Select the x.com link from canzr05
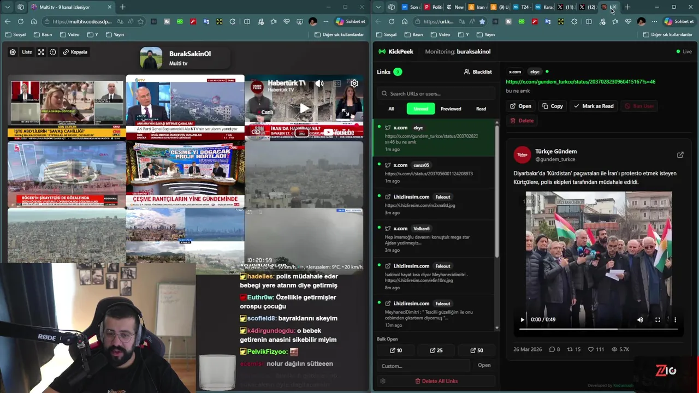 click(434, 173)
